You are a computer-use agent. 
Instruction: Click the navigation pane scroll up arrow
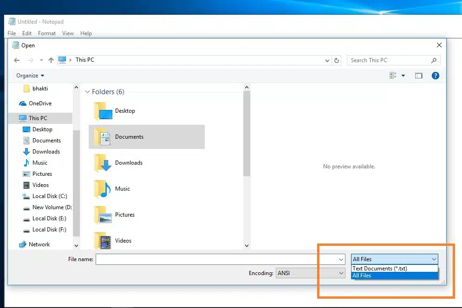(76, 88)
